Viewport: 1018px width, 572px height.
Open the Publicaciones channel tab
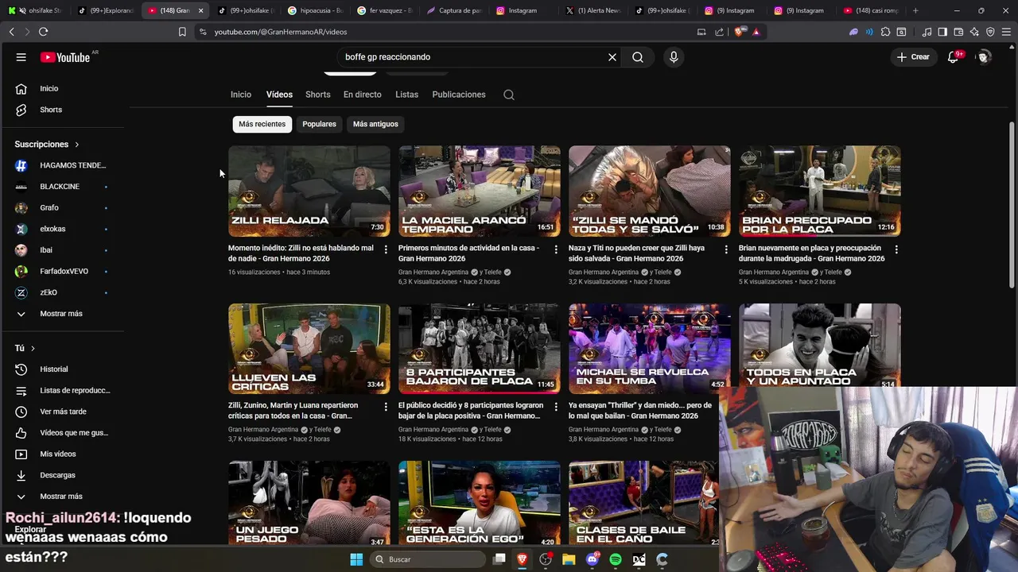(459, 95)
